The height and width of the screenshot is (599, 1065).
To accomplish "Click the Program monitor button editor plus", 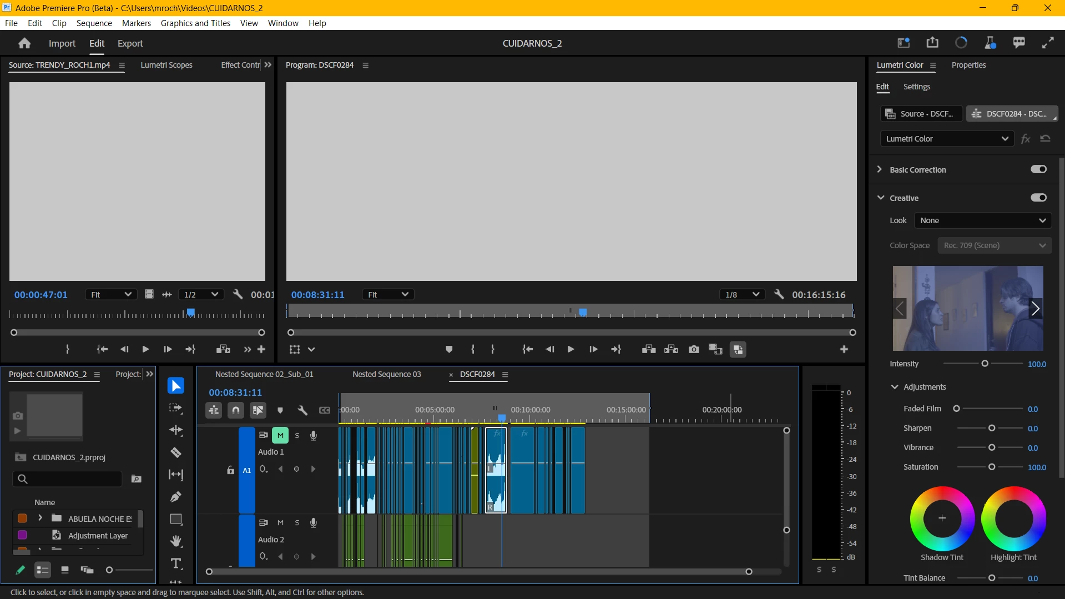I will pyautogui.click(x=844, y=349).
